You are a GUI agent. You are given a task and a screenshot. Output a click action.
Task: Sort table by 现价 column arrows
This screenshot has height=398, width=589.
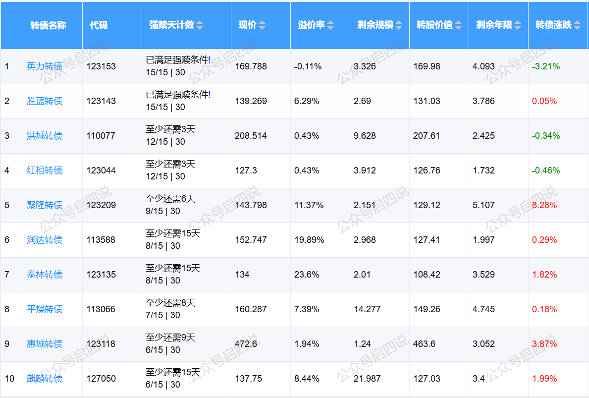[262, 25]
